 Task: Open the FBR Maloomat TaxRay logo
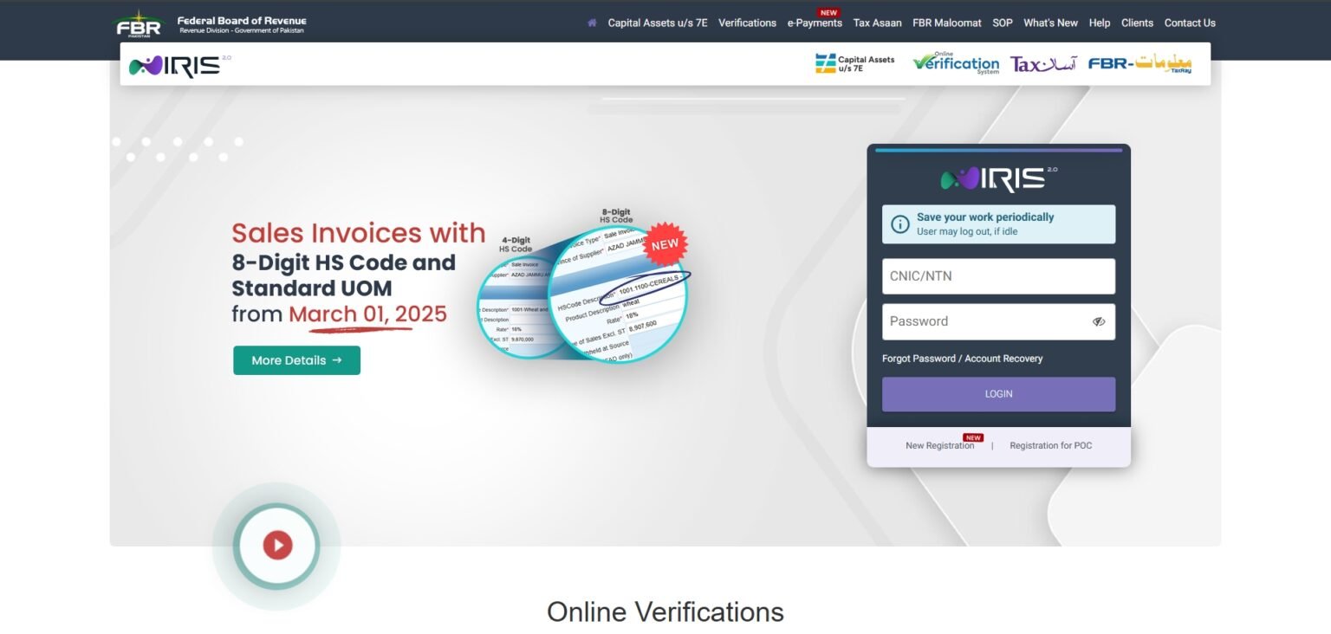click(x=1140, y=62)
